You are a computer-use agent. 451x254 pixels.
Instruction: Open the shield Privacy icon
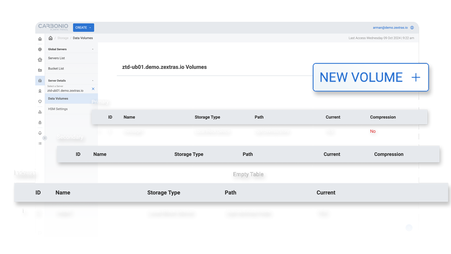click(40, 101)
